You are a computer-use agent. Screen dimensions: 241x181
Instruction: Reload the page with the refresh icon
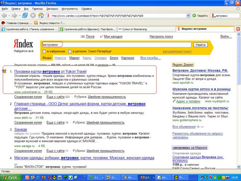25,15
